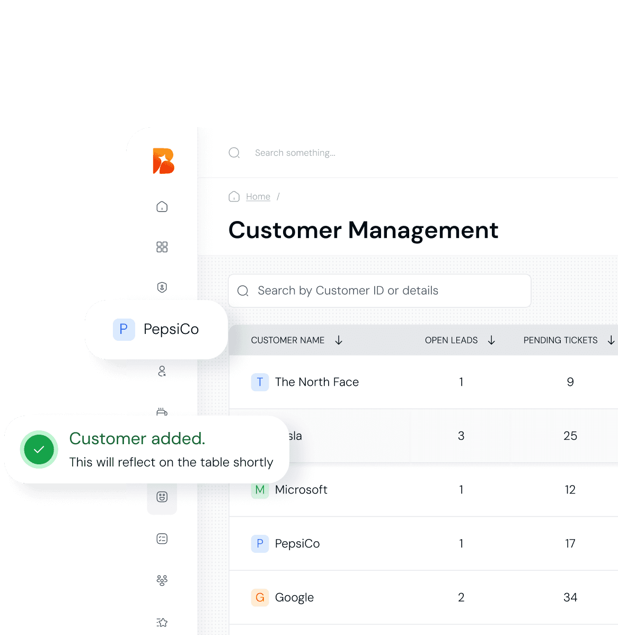Click the orange B app logo

pos(163,161)
